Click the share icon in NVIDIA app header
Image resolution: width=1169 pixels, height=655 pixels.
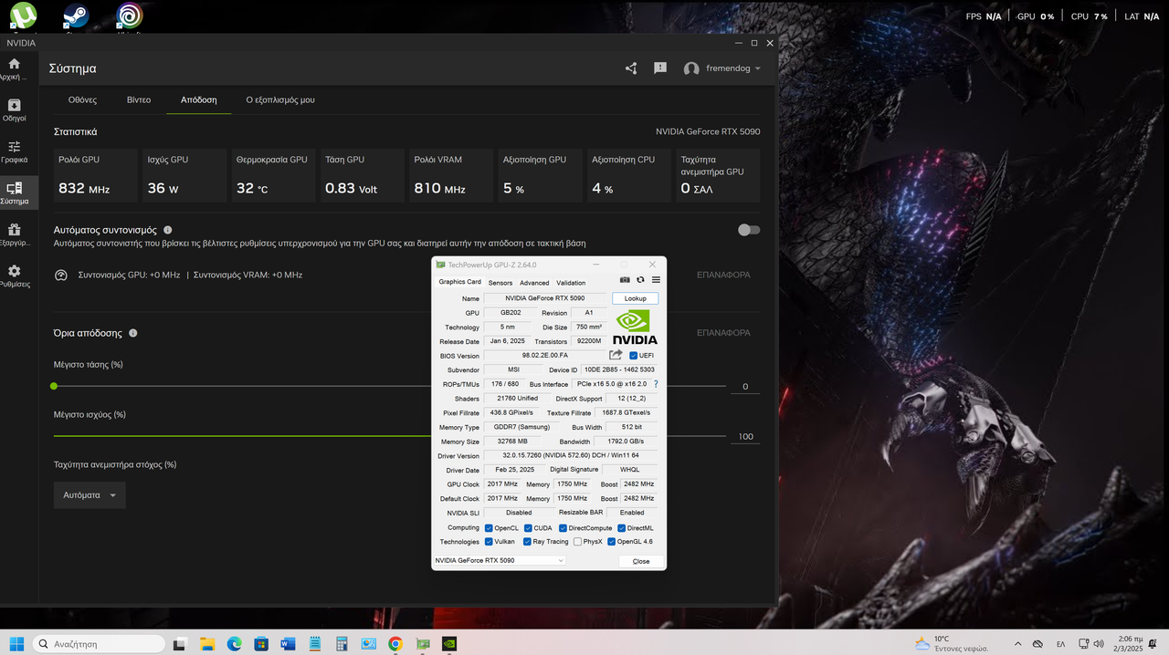coord(631,68)
